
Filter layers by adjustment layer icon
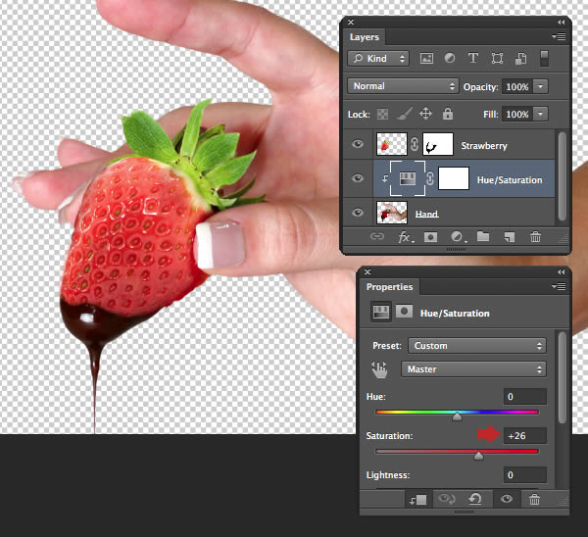(x=450, y=58)
